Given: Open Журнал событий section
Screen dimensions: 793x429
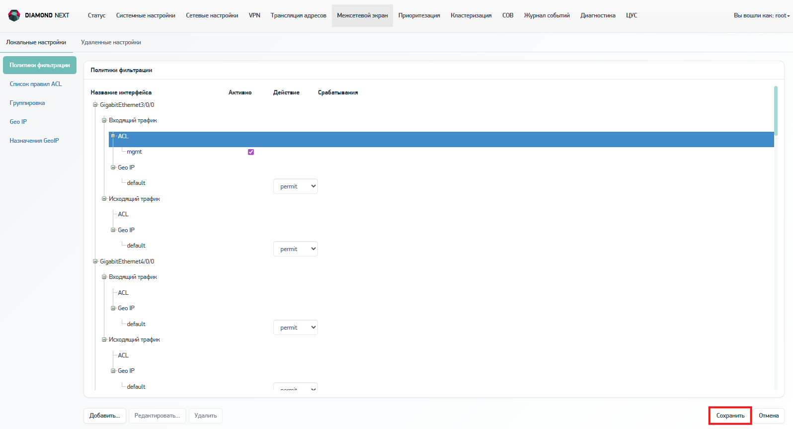Looking at the screenshot, I should coord(547,15).
